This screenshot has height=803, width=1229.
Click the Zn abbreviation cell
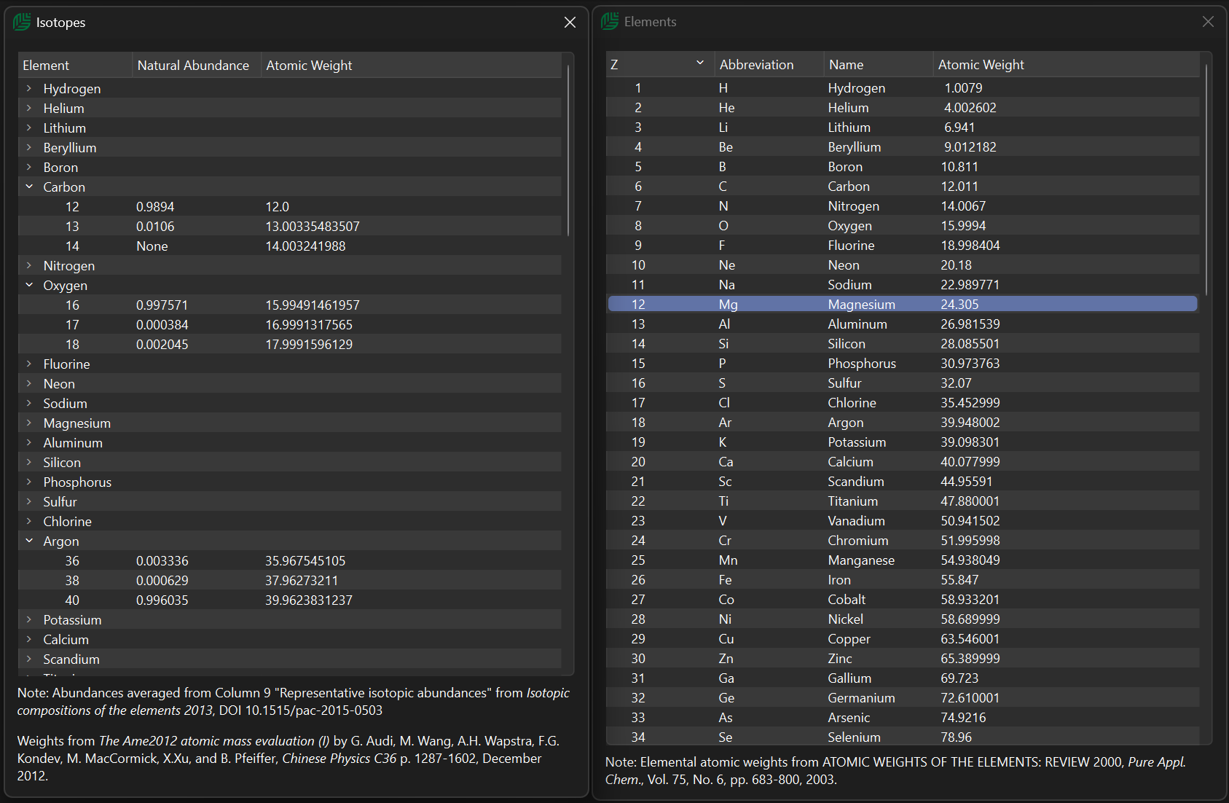[726, 658]
